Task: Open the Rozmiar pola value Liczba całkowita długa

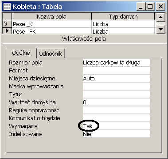Action: pyautogui.click(x=116, y=63)
